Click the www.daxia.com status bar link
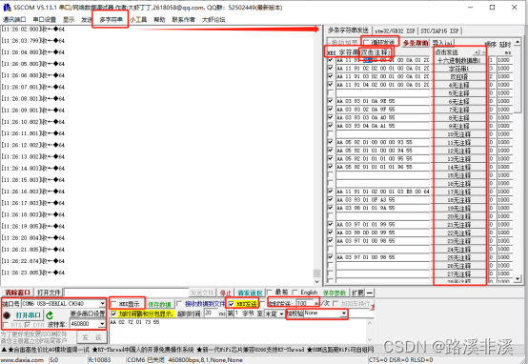 [x=22, y=360]
